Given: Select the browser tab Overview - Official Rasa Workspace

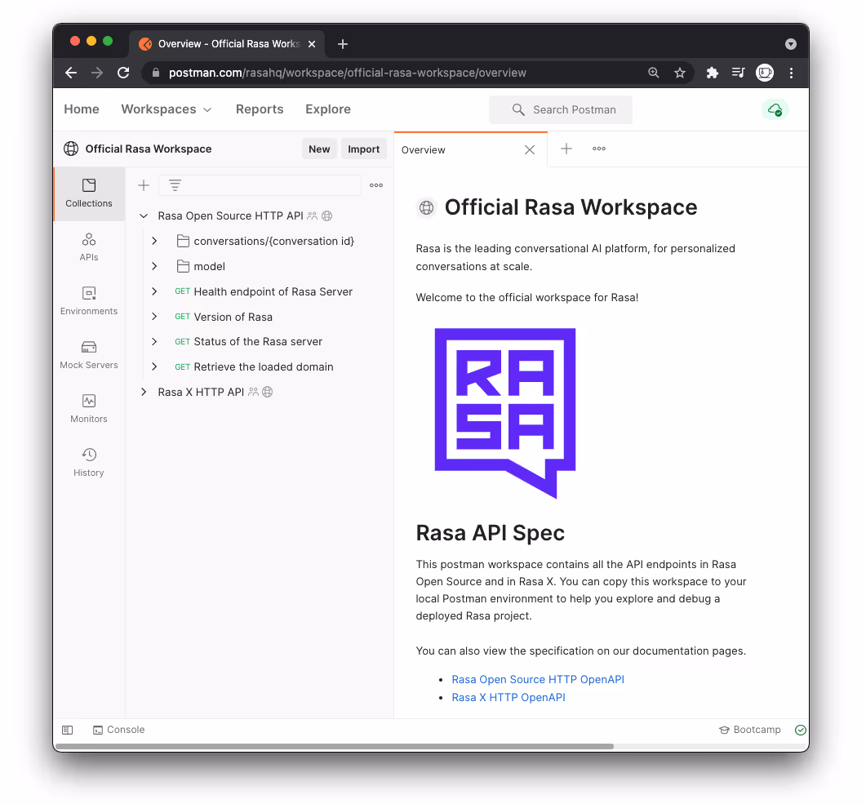Looking at the screenshot, I should (226, 43).
